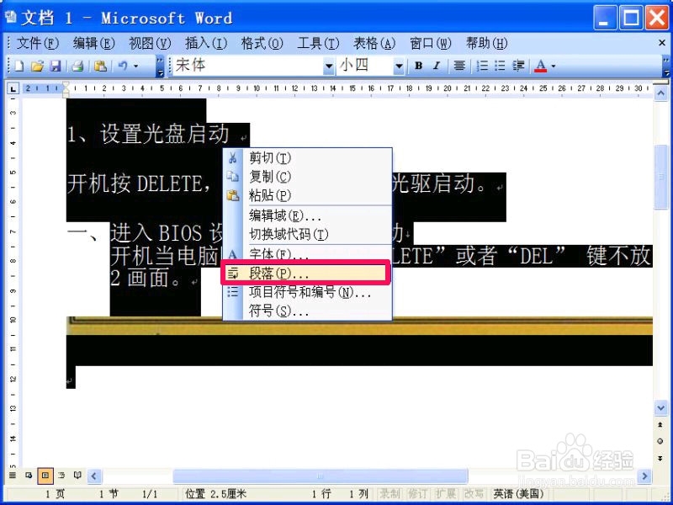The image size is (673, 505).
Task: Click the horizontal scrollbar left arrow
Action: [94, 476]
